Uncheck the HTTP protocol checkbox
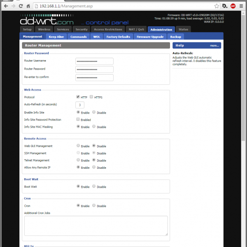The image size is (247, 247). pyautogui.click(x=78, y=97)
